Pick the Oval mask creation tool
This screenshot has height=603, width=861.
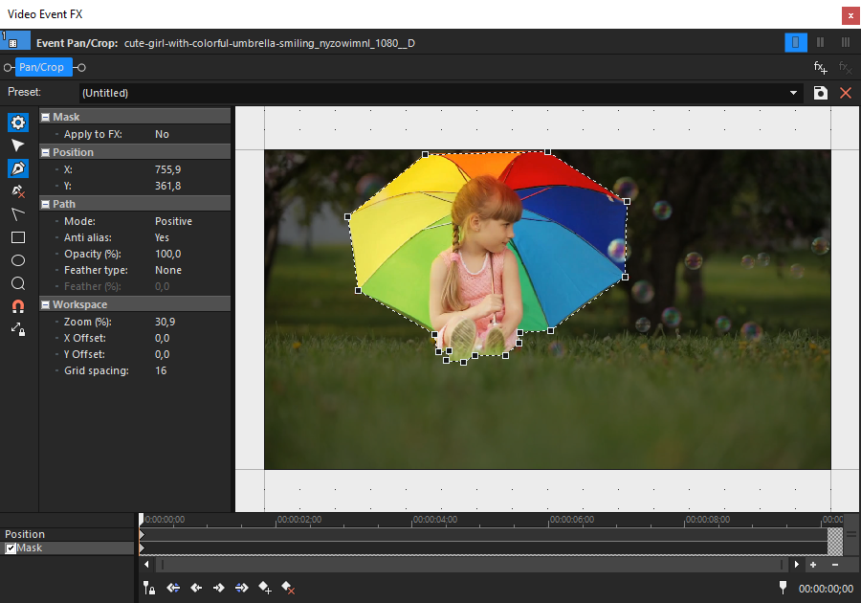click(18, 260)
